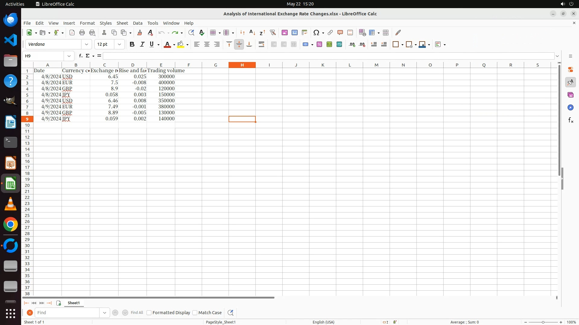Image resolution: width=579 pixels, height=325 pixels.
Task: Open the Function Wizard icon
Action: [x=81, y=56]
